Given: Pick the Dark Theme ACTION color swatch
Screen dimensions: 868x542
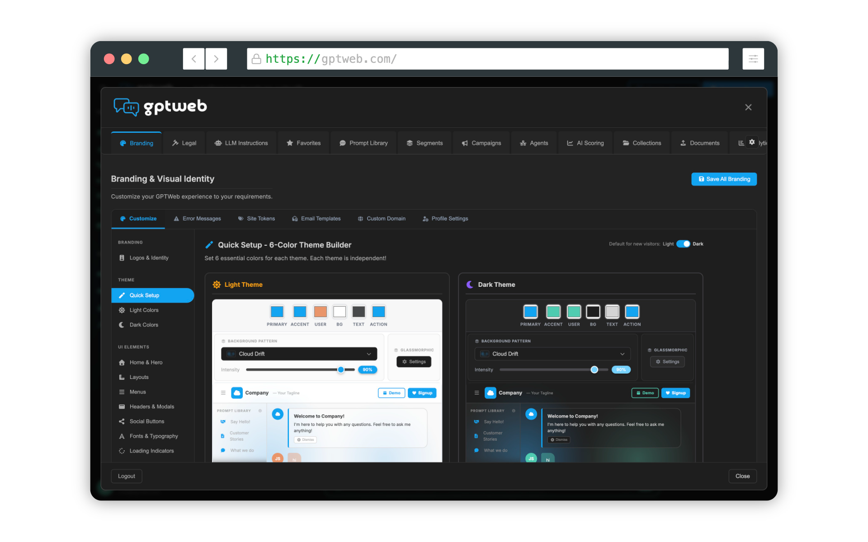Looking at the screenshot, I should [x=632, y=312].
